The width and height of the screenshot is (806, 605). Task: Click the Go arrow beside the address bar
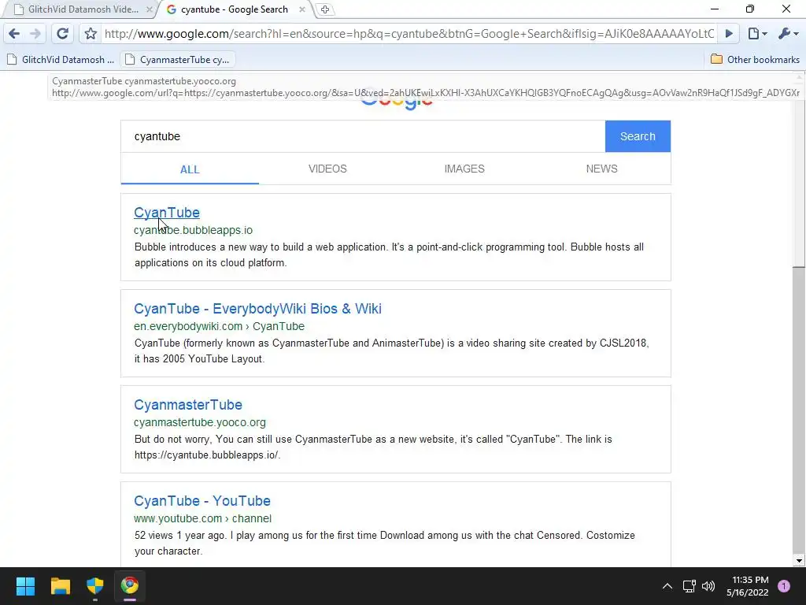729,34
